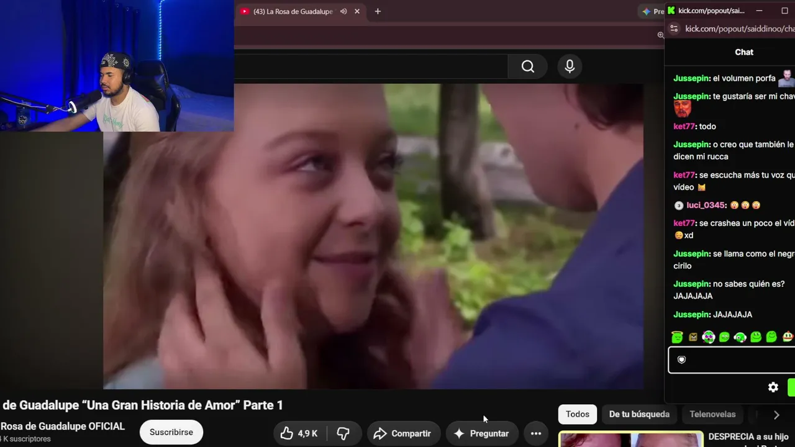Screen dimensions: 795x447
Task: Click ket77's username on the 'todo' message
Action: point(684,127)
